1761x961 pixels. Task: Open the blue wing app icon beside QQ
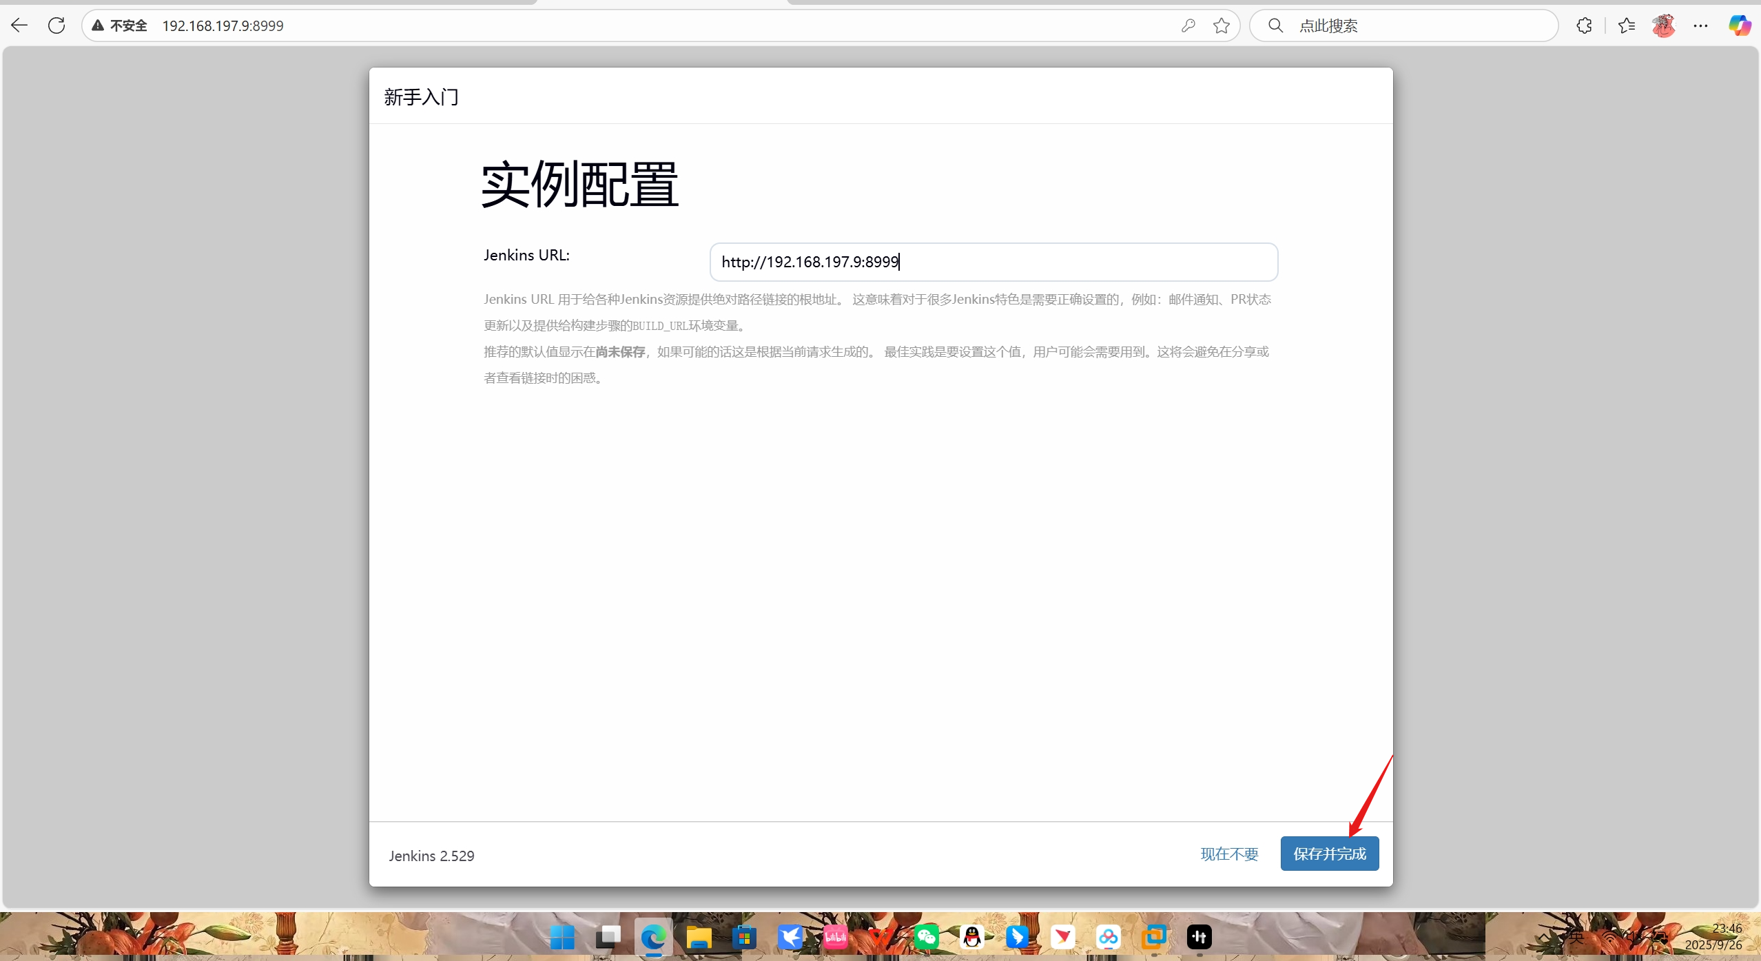(x=1018, y=937)
